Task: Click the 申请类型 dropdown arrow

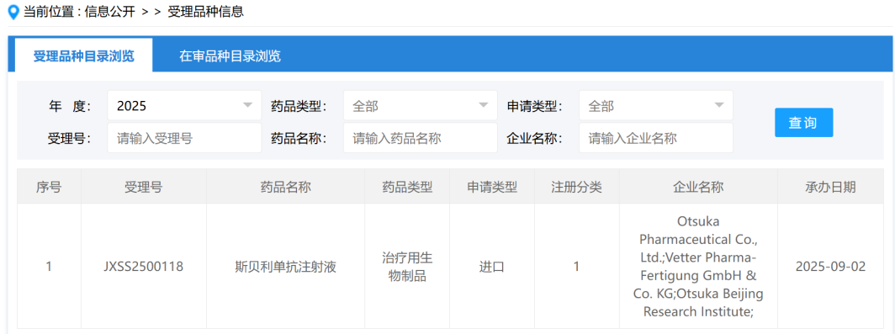Action: (719, 106)
